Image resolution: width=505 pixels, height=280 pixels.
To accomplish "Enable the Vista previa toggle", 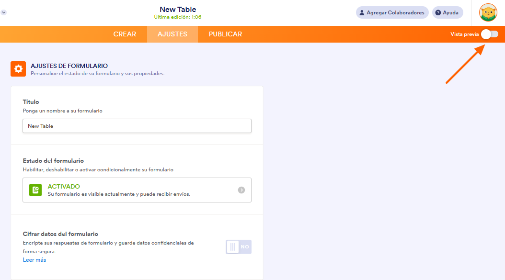I will coord(490,34).
